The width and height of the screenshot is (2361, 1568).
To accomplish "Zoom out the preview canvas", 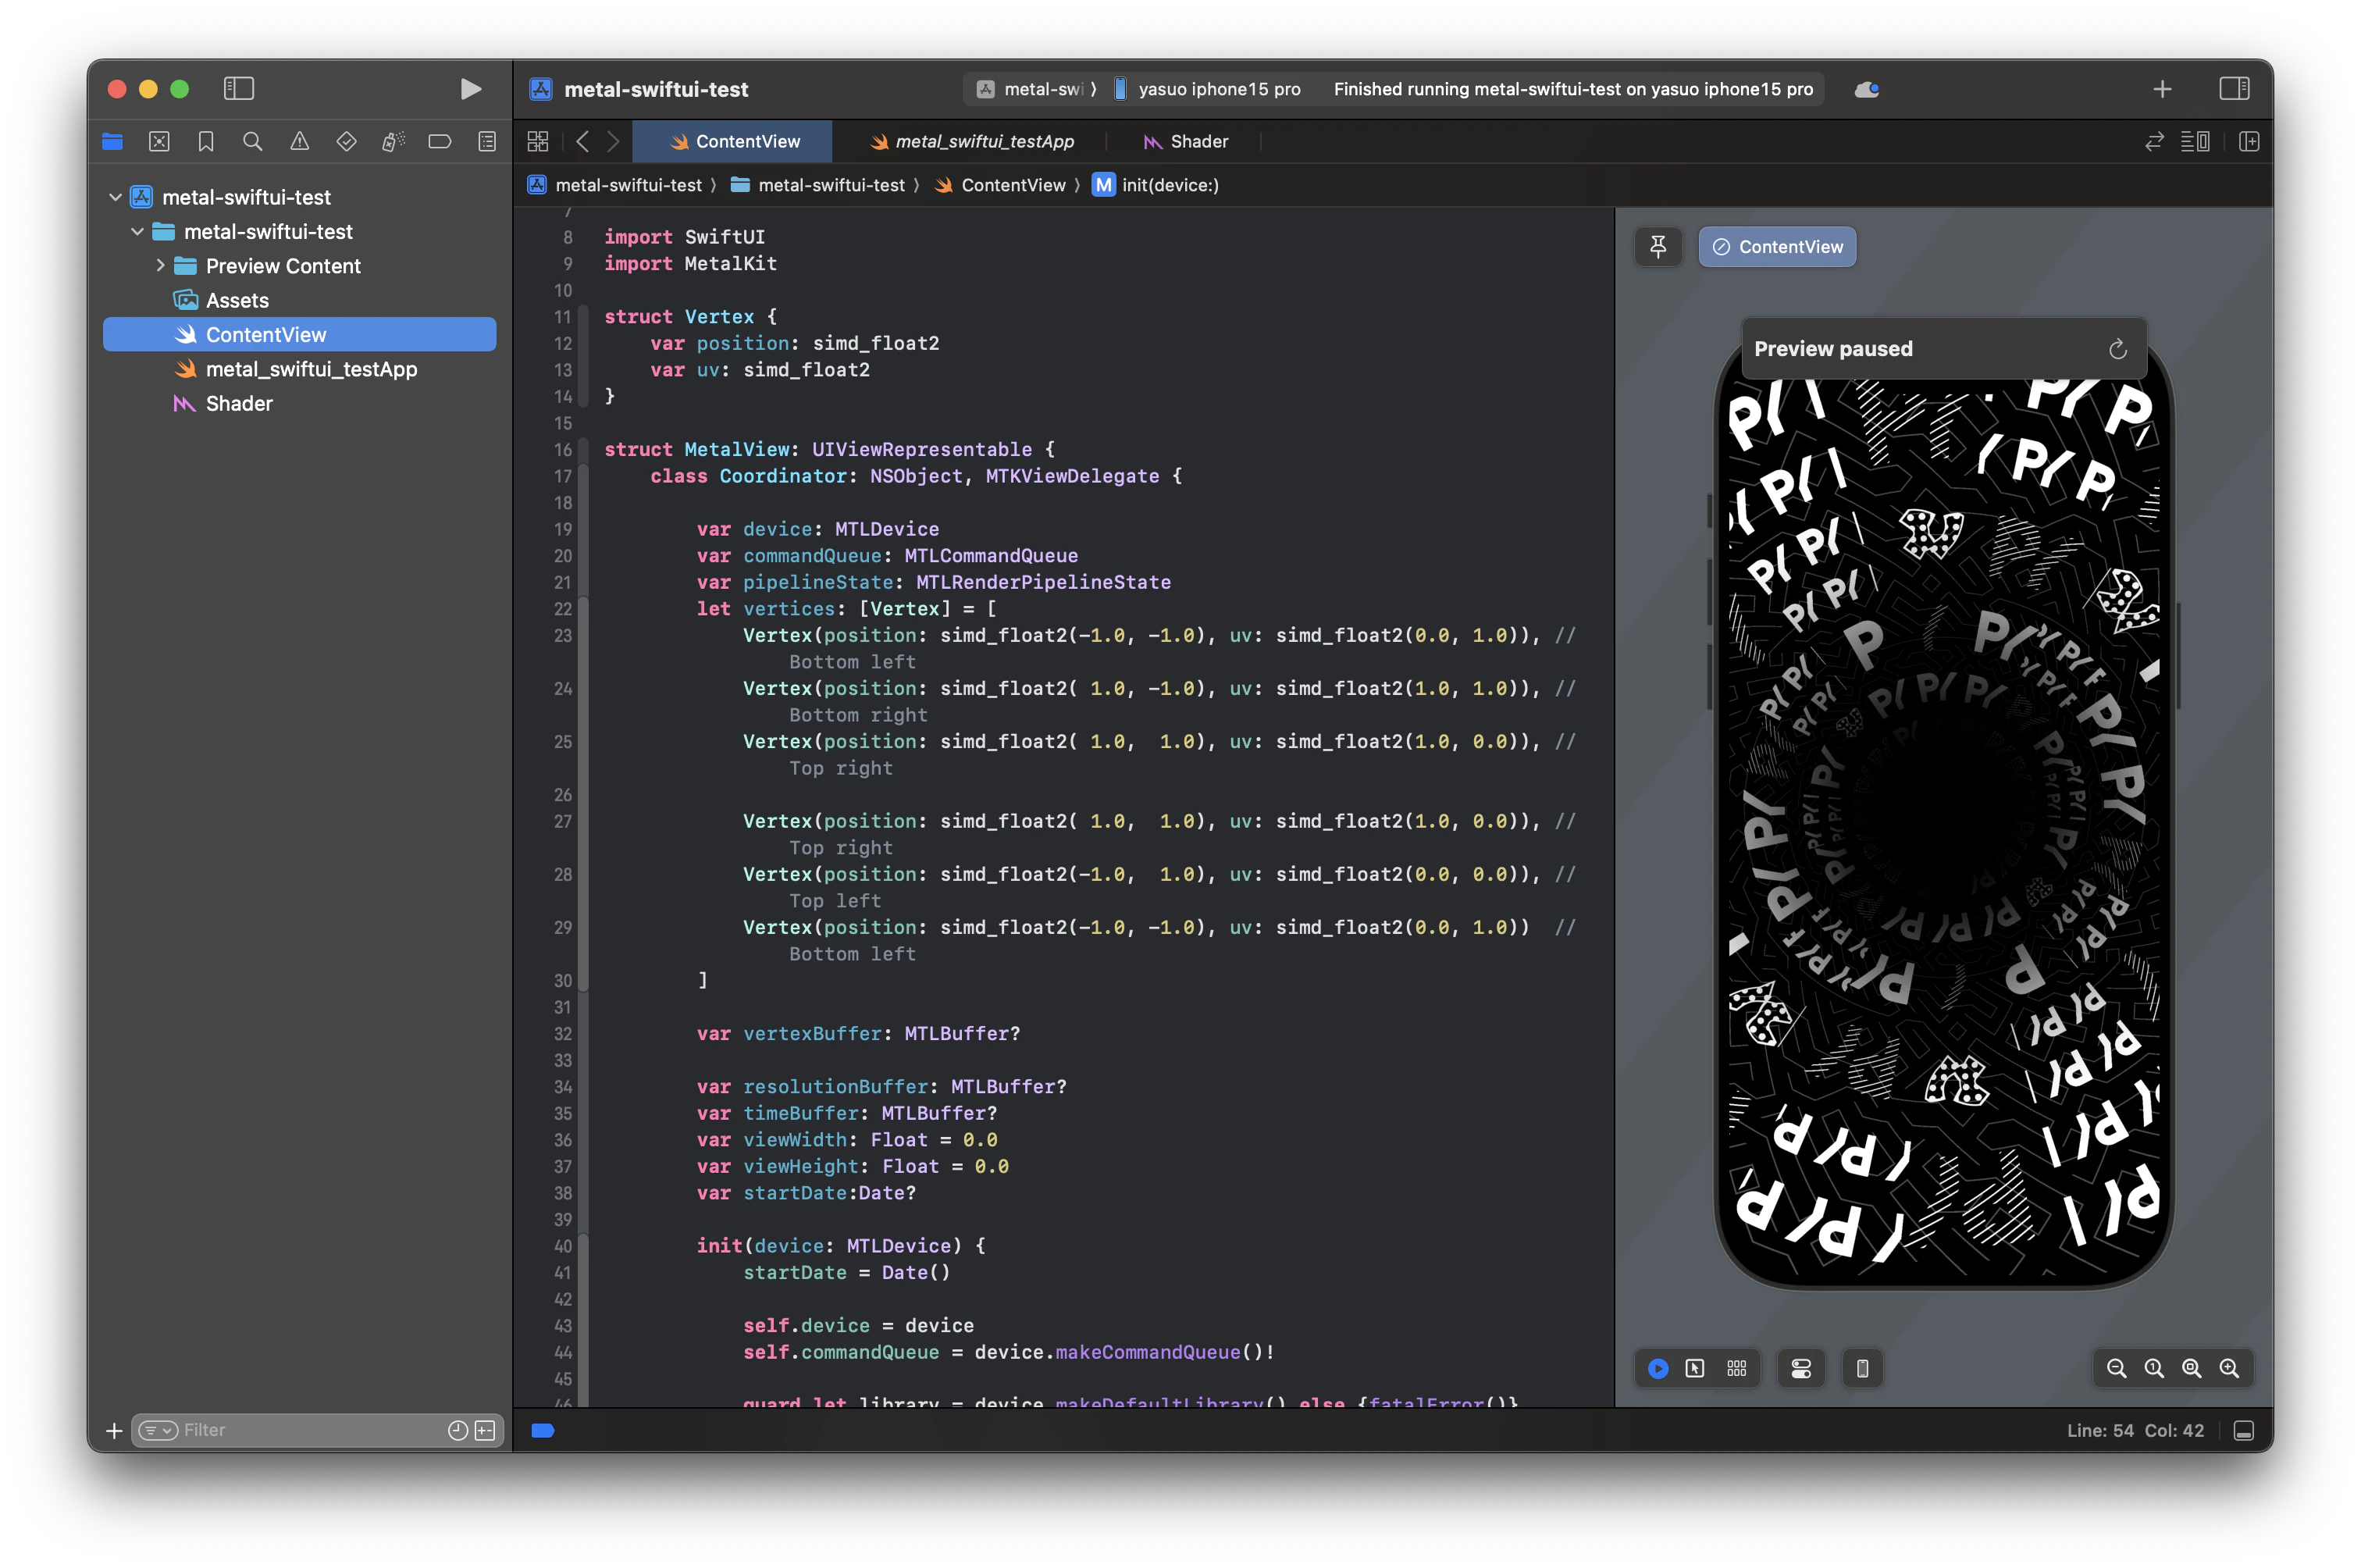I will coord(2116,1368).
